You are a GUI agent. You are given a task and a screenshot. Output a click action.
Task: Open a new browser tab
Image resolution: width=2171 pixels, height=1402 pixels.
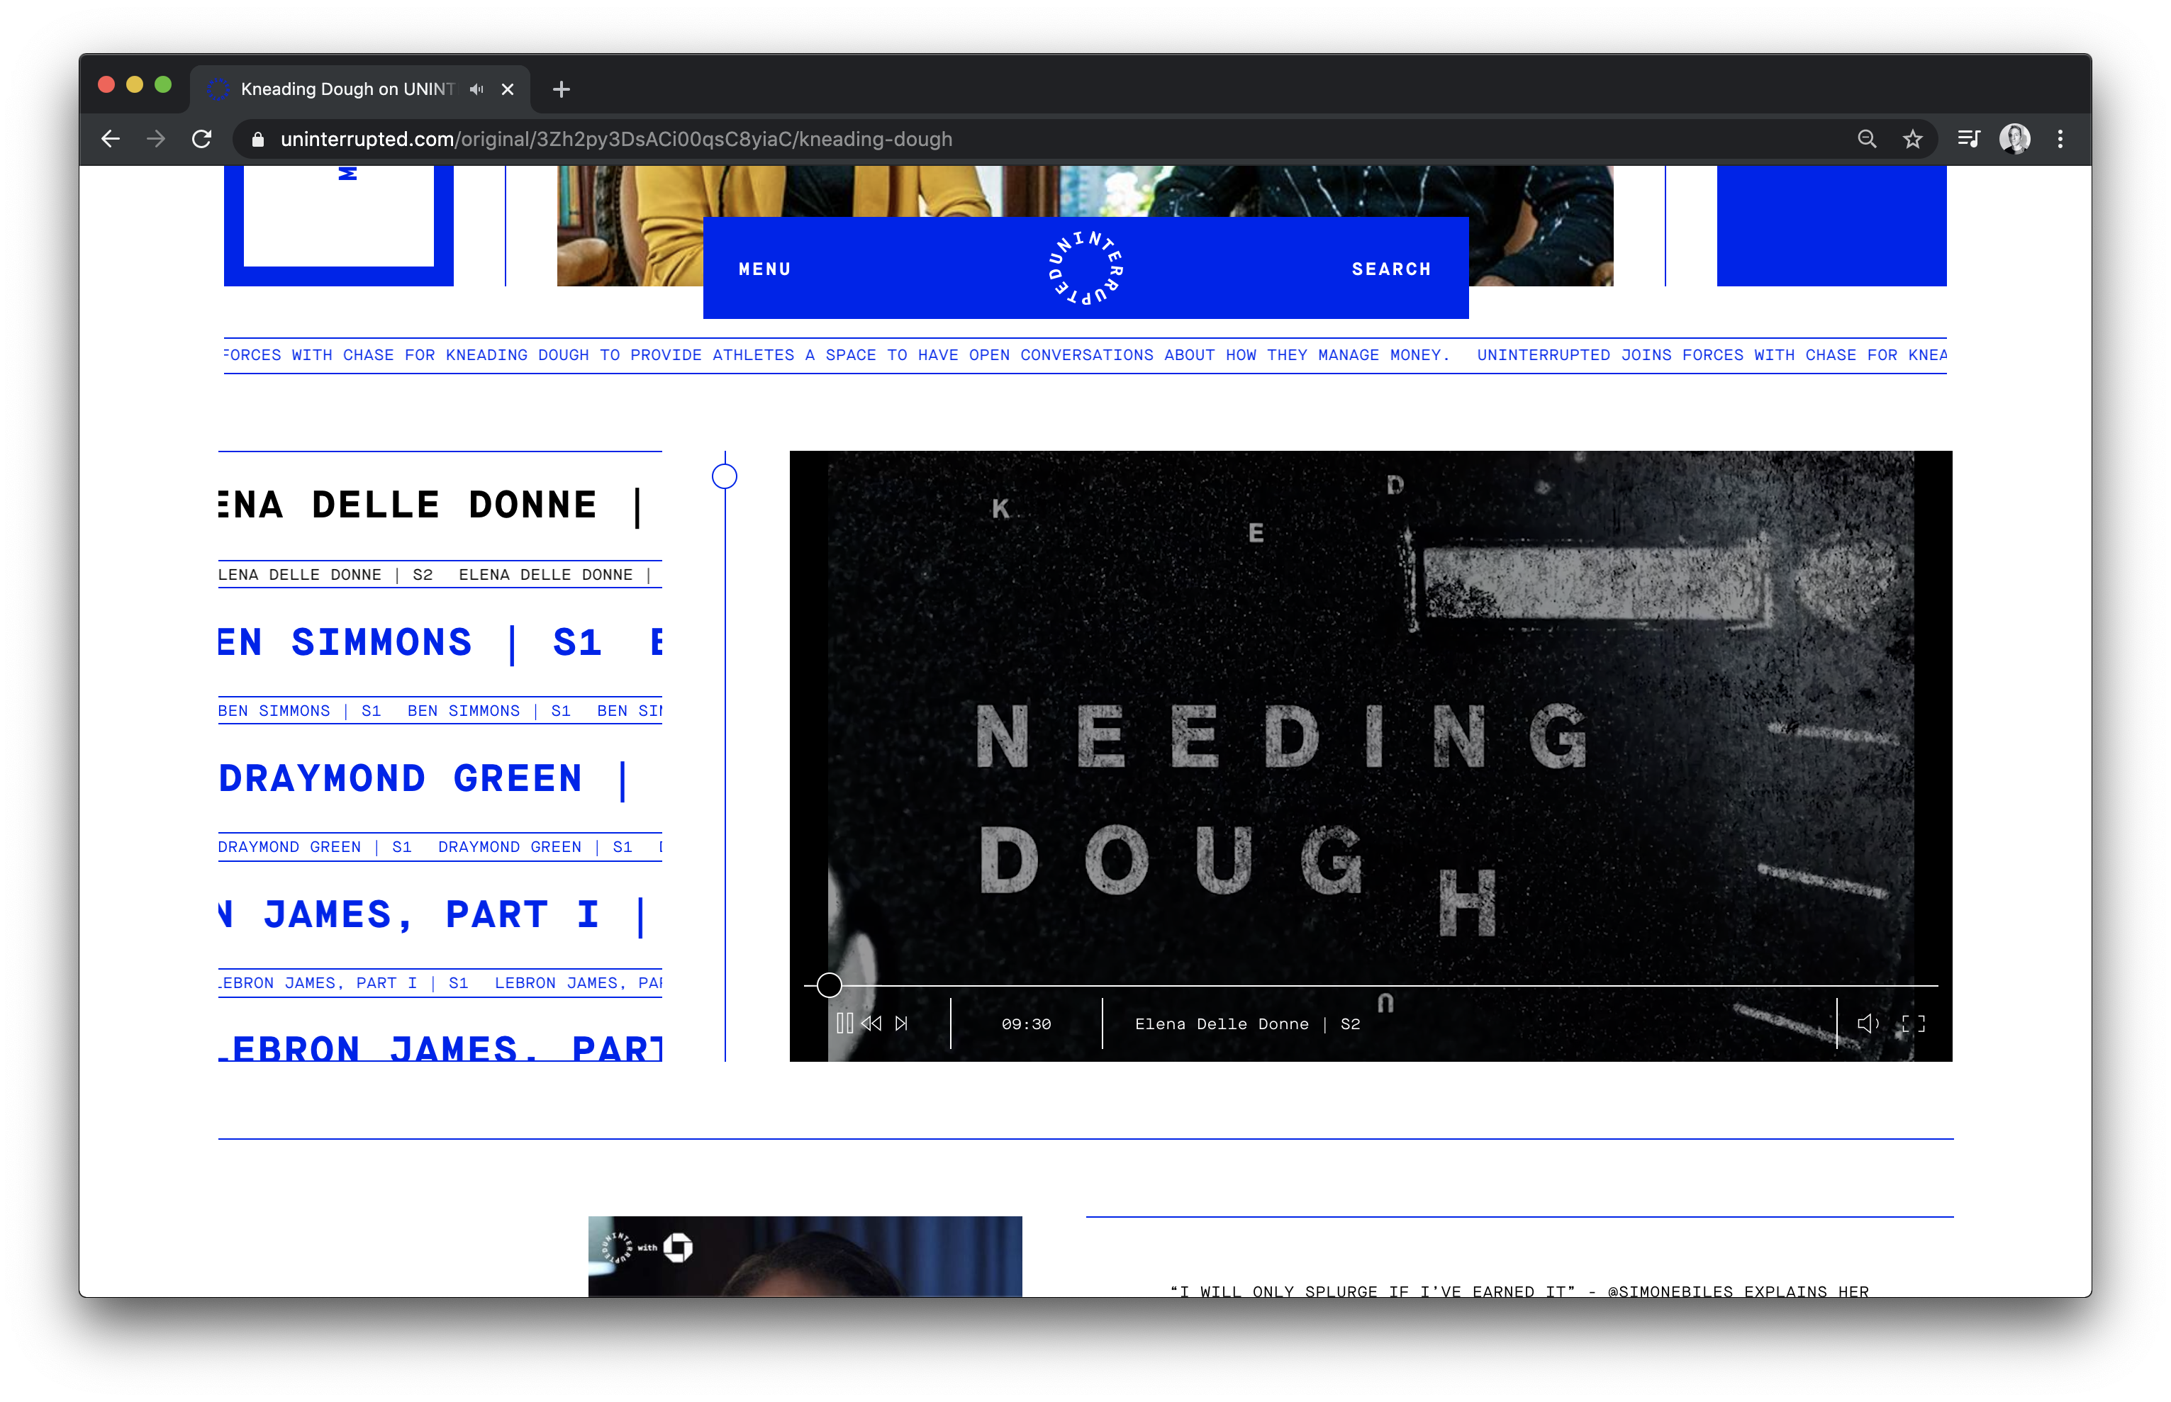tap(561, 89)
